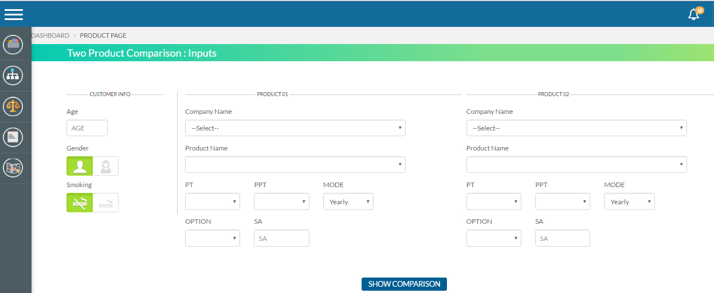This screenshot has height=293, width=714.
Task: Open the balance scale comparison icon
Action: (x=13, y=106)
